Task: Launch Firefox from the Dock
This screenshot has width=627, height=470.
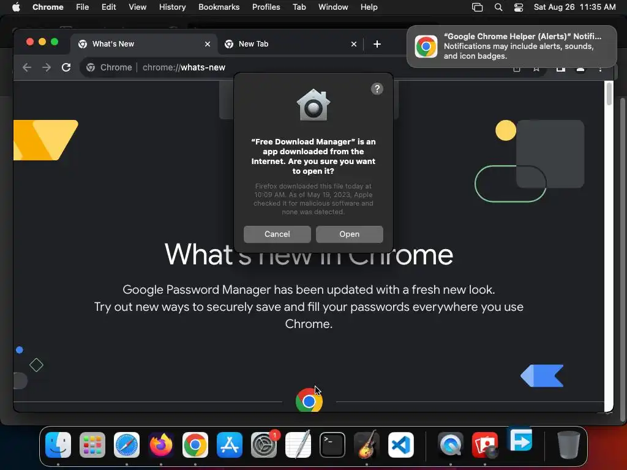Action: click(x=161, y=445)
